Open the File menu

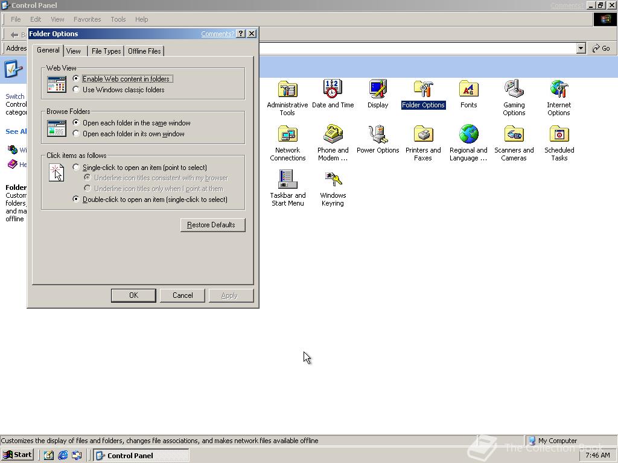pyautogui.click(x=16, y=19)
